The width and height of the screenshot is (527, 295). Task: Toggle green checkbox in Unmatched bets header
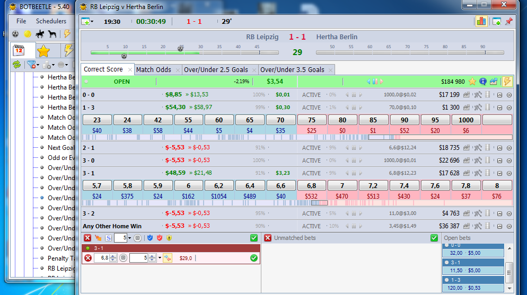click(434, 238)
